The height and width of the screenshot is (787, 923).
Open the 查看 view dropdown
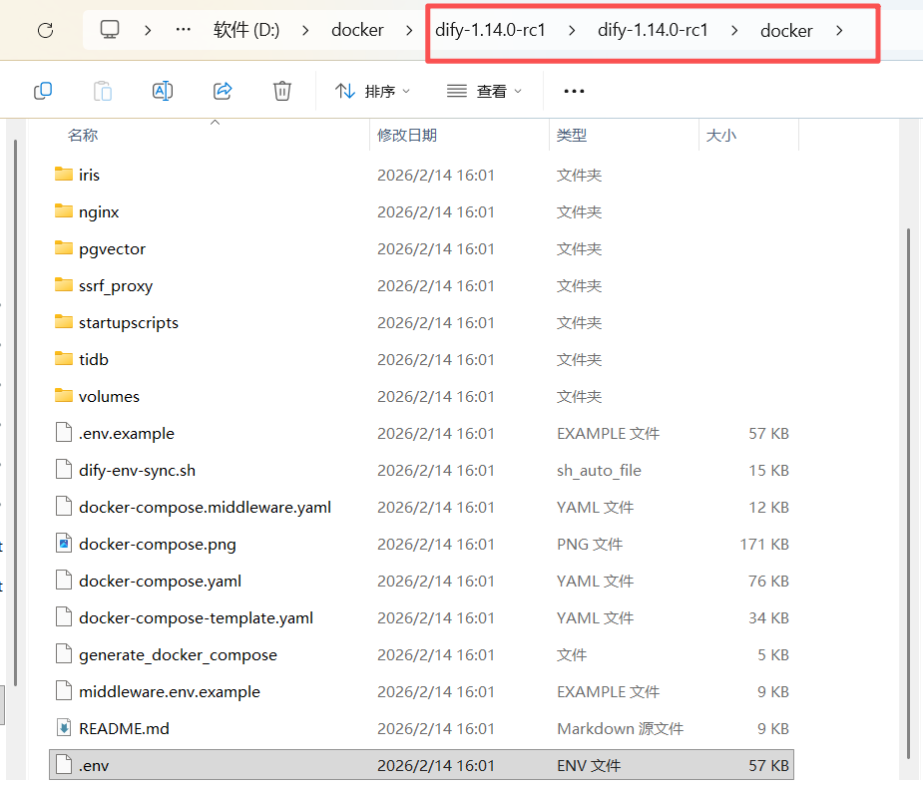tap(485, 91)
